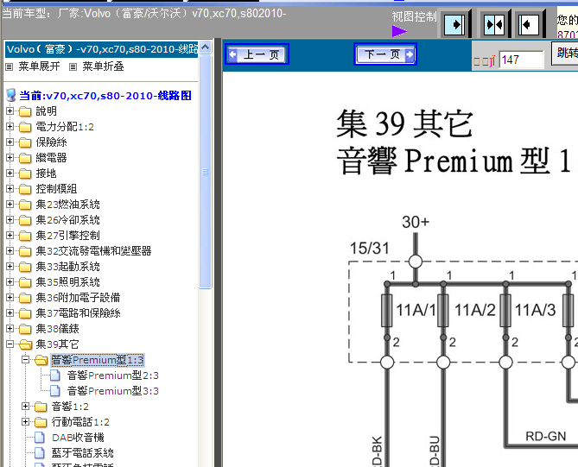Go to next page with 下一页

[x=385, y=54]
